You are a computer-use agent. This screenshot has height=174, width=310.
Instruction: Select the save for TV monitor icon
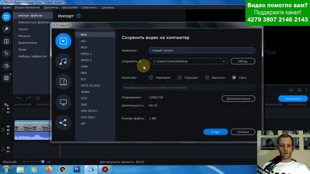tap(63, 102)
